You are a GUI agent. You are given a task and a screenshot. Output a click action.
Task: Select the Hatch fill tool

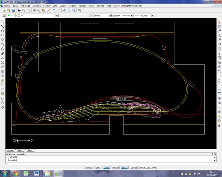[2, 72]
